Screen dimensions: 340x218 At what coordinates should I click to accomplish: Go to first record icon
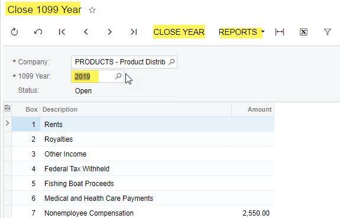[62, 32]
